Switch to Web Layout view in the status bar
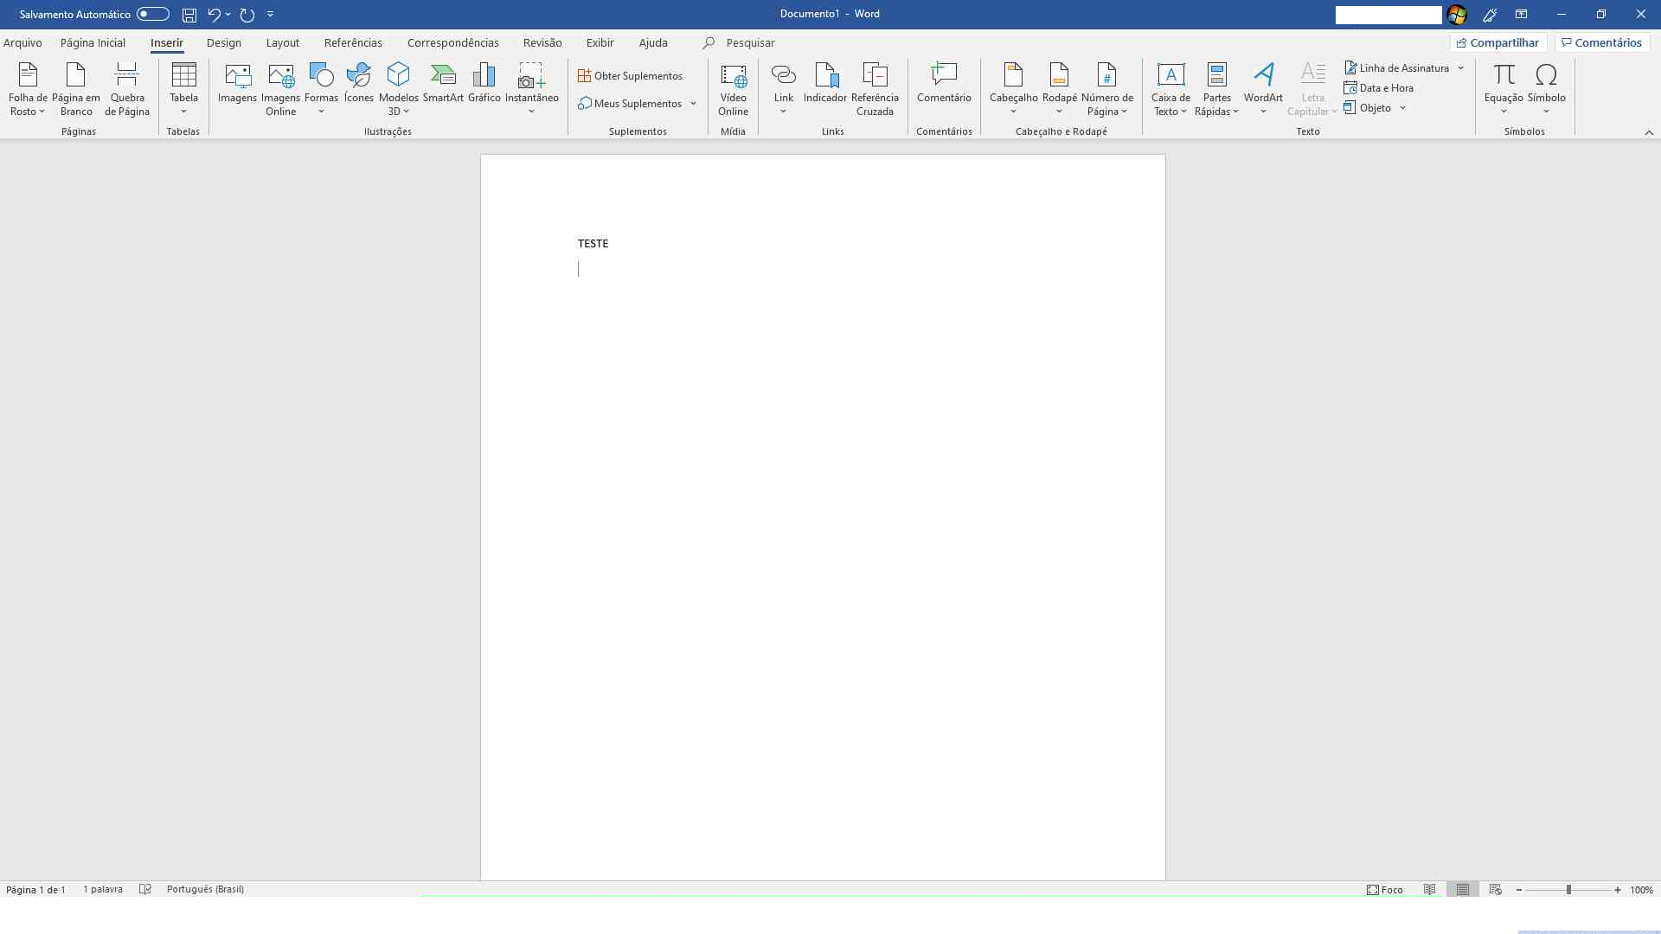The height and width of the screenshot is (934, 1661). (x=1495, y=889)
